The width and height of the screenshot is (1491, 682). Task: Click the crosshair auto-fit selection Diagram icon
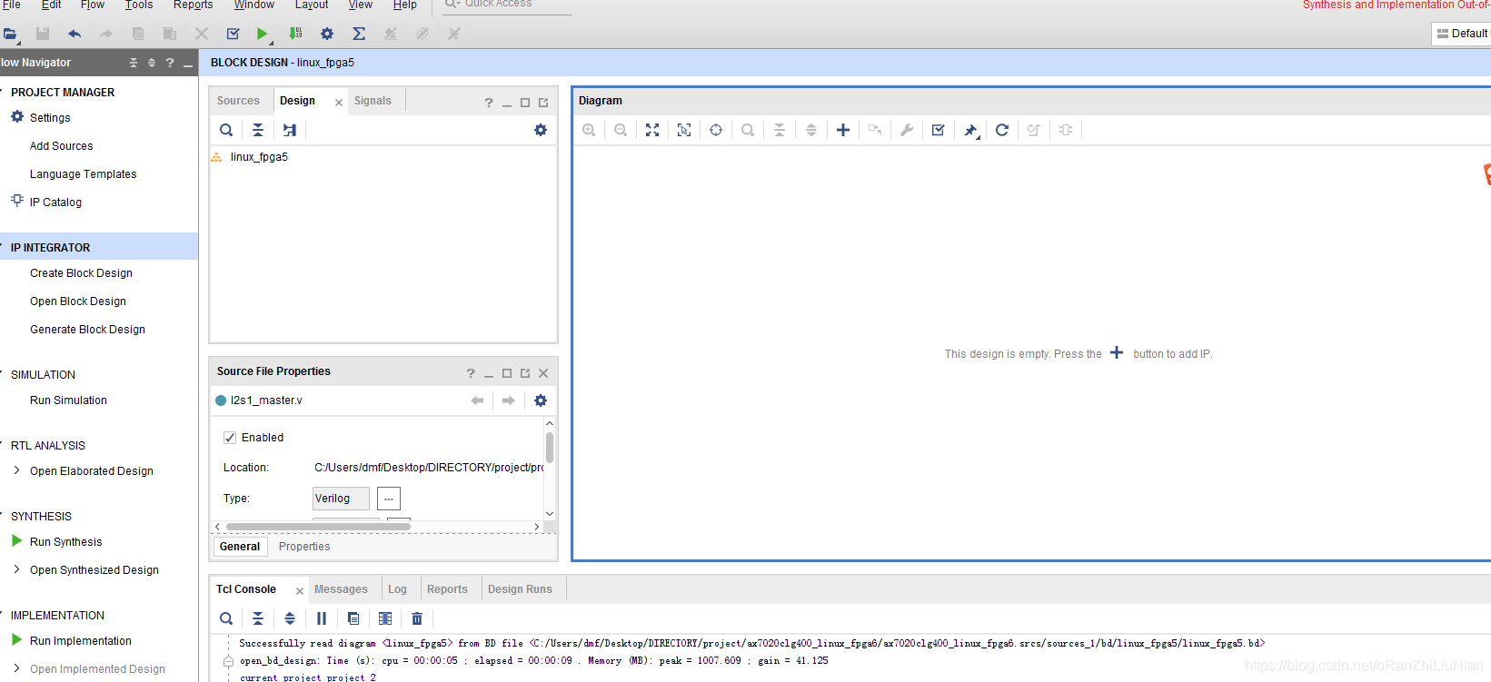pos(716,130)
